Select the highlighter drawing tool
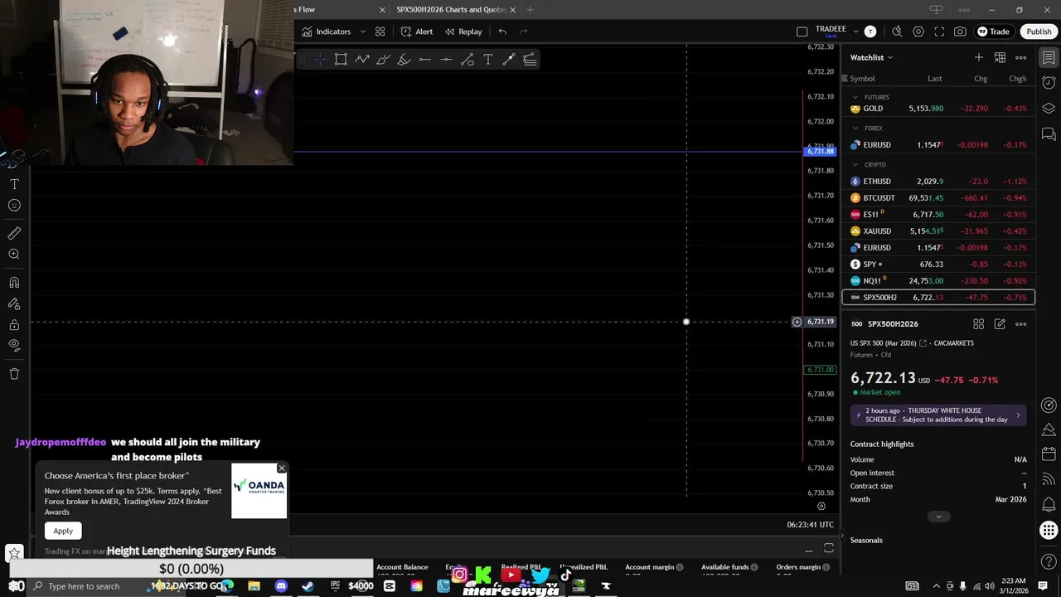Screen dimensions: 1061x597 click(404, 59)
